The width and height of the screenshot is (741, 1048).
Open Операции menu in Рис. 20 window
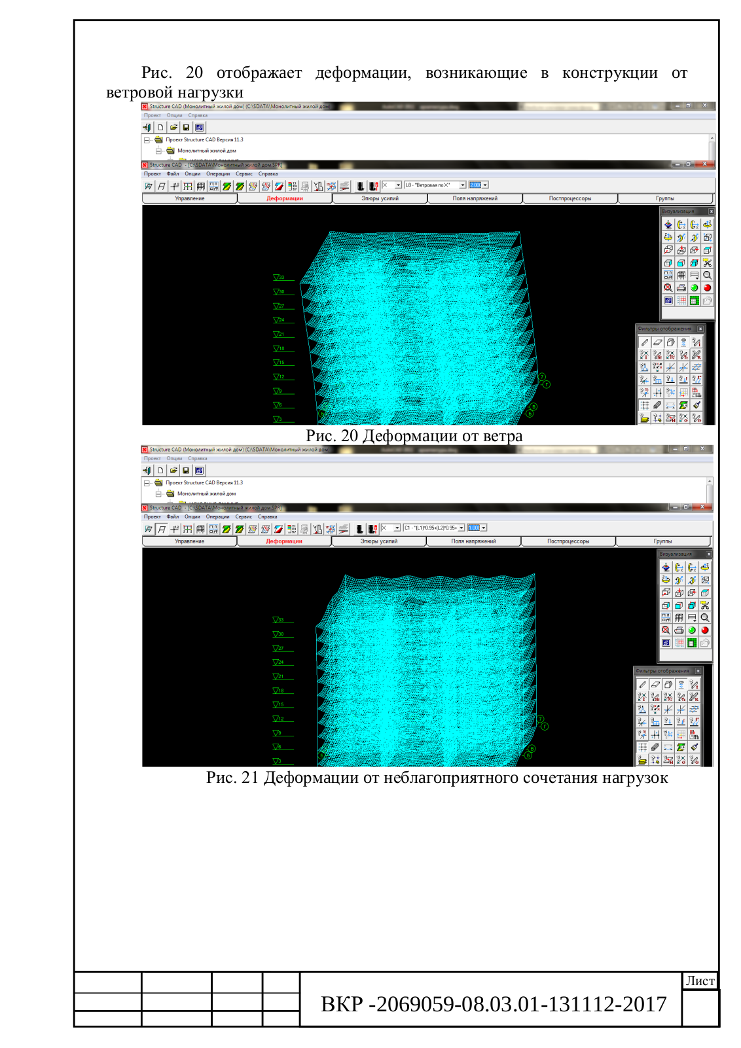[x=218, y=174]
